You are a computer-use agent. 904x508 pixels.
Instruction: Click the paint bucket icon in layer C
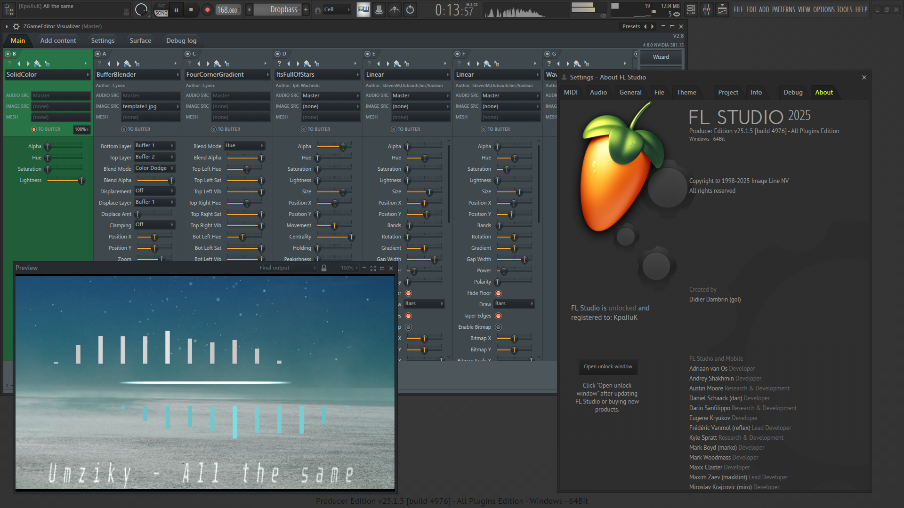(x=217, y=63)
